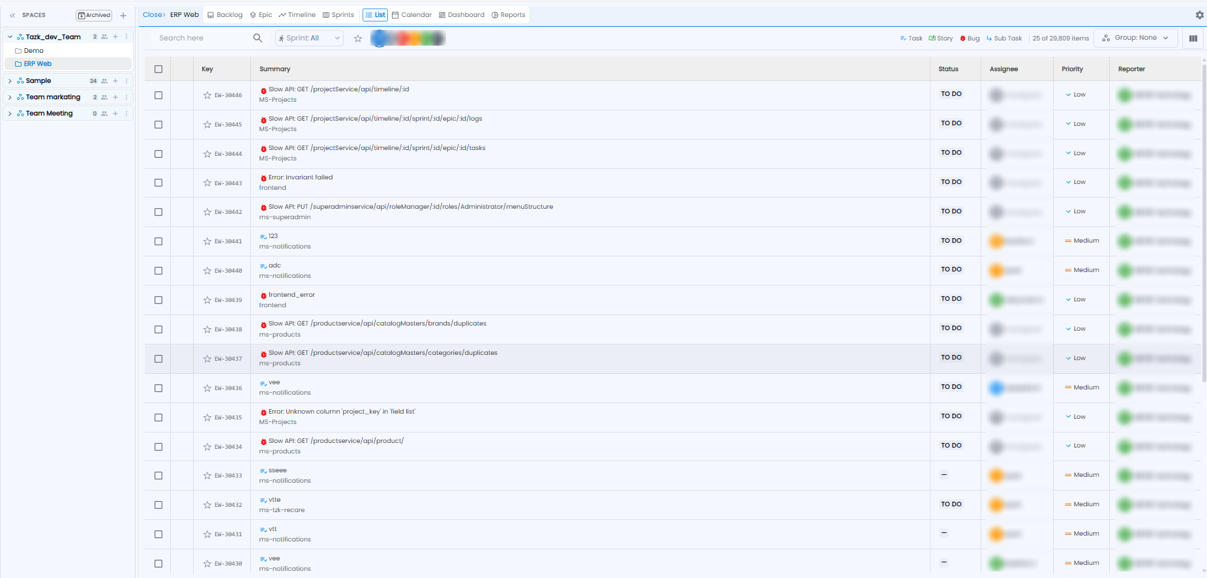Check the EW-30446 row checkbox
The image size is (1207, 578).
(158, 95)
